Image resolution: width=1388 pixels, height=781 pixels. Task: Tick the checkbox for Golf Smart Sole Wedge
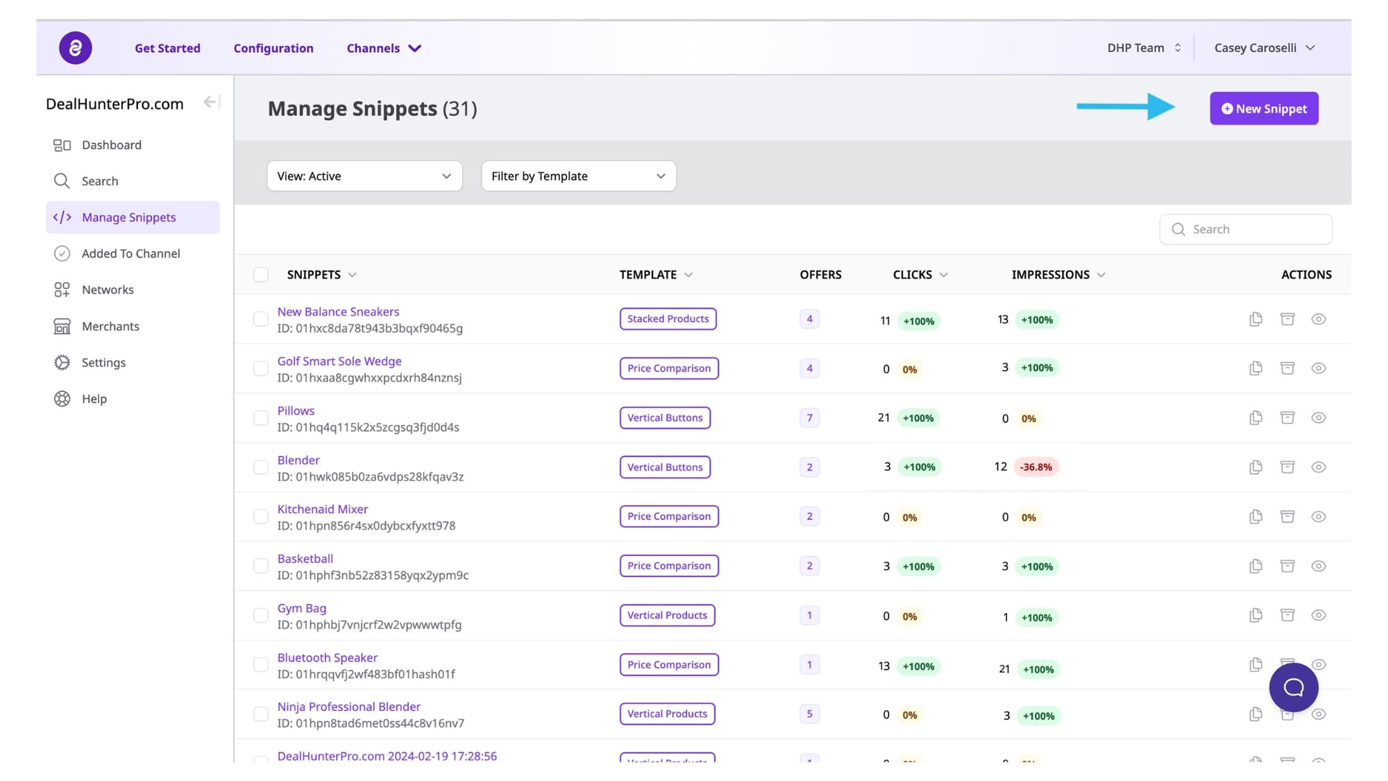[x=261, y=369]
